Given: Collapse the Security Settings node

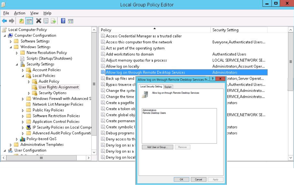Looking at the screenshot, I should 17,64.
